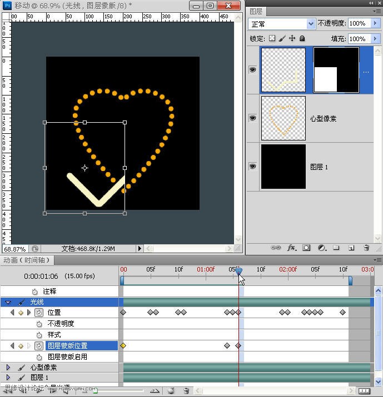Click the 不透明度 100% field
Image resolution: width=383 pixels, height=397 pixels.
click(x=359, y=23)
